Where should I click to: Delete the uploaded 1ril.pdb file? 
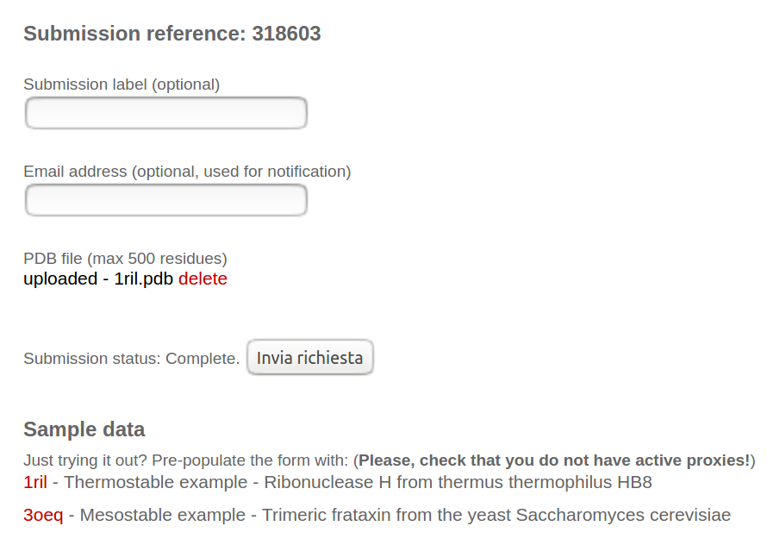[203, 279]
